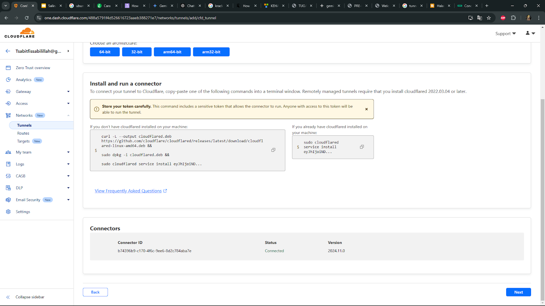Click Collapse sidebar label

[30, 297]
